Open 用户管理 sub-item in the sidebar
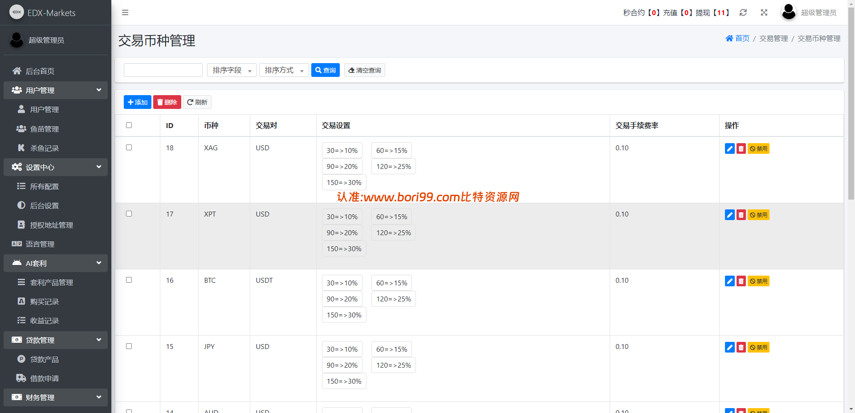Viewport: 855px width, 413px height. (x=56, y=109)
